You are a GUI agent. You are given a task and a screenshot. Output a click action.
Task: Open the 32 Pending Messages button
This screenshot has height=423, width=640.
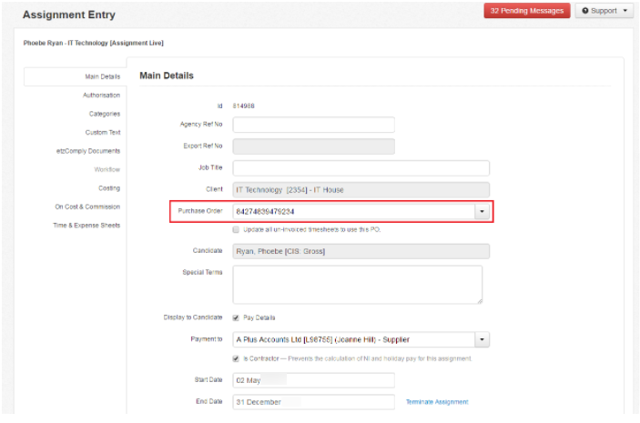(526, 11)
